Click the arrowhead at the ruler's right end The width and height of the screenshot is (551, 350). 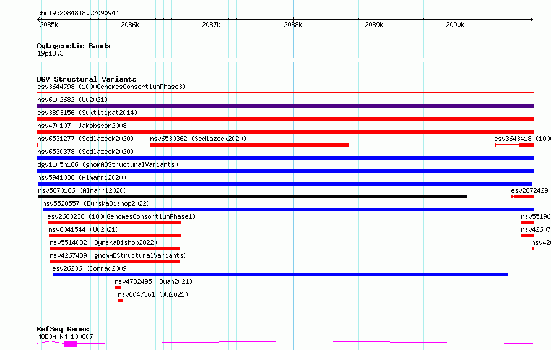(531, 20)
